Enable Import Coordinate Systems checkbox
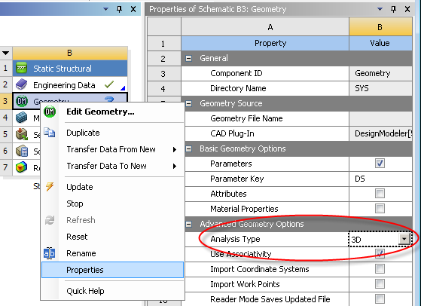Viewport: 421px width, 306px height. pyautogui.click(x=380, y=268)
